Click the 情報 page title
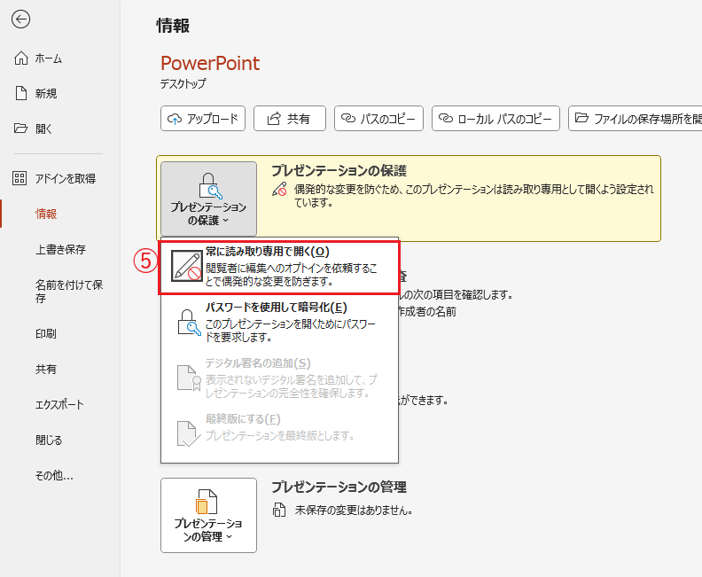Viewport: 702px width, 577px height. 173,26
